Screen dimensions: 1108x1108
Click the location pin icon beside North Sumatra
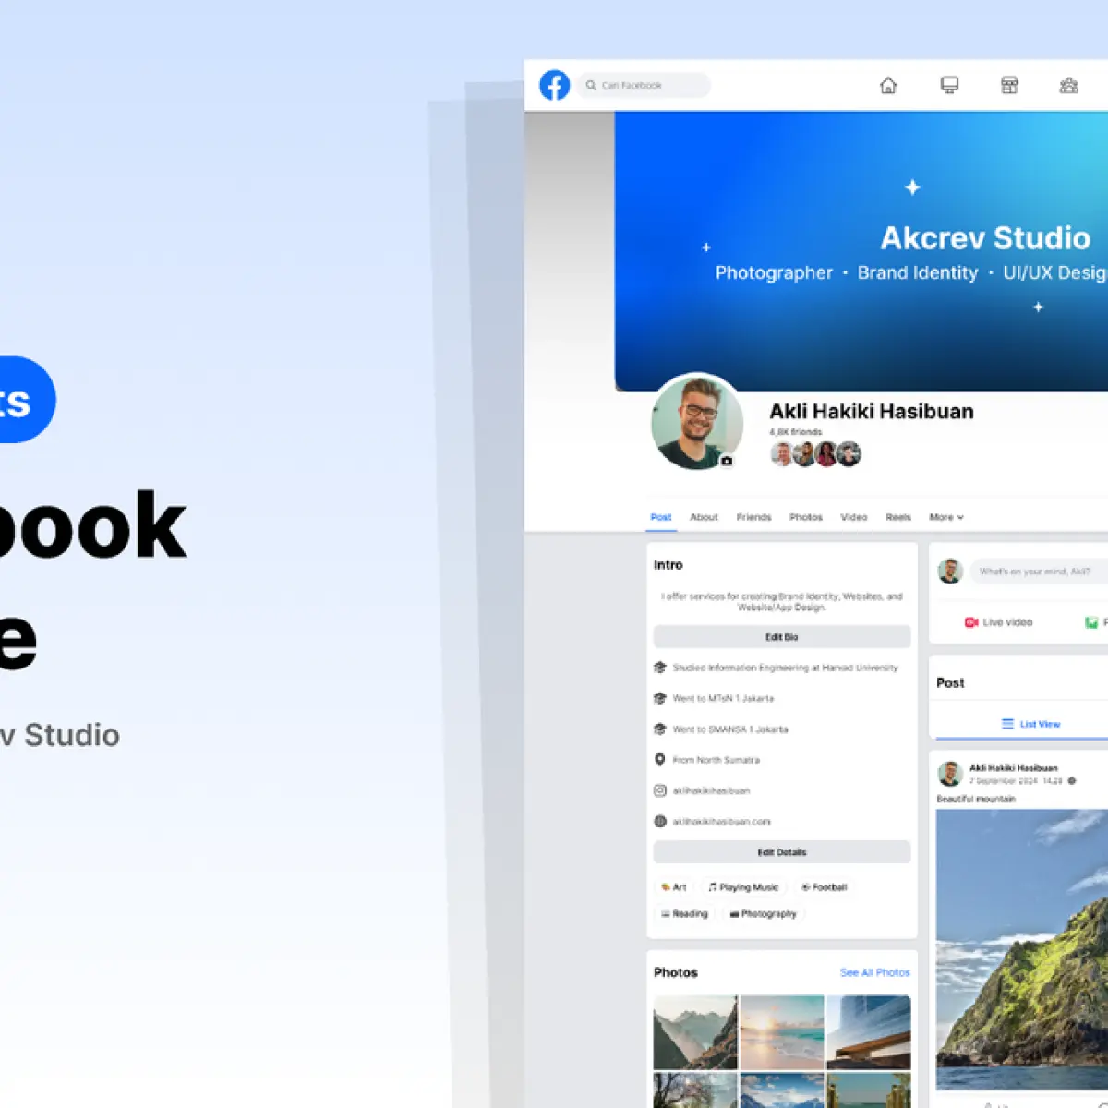coord(660,760)
